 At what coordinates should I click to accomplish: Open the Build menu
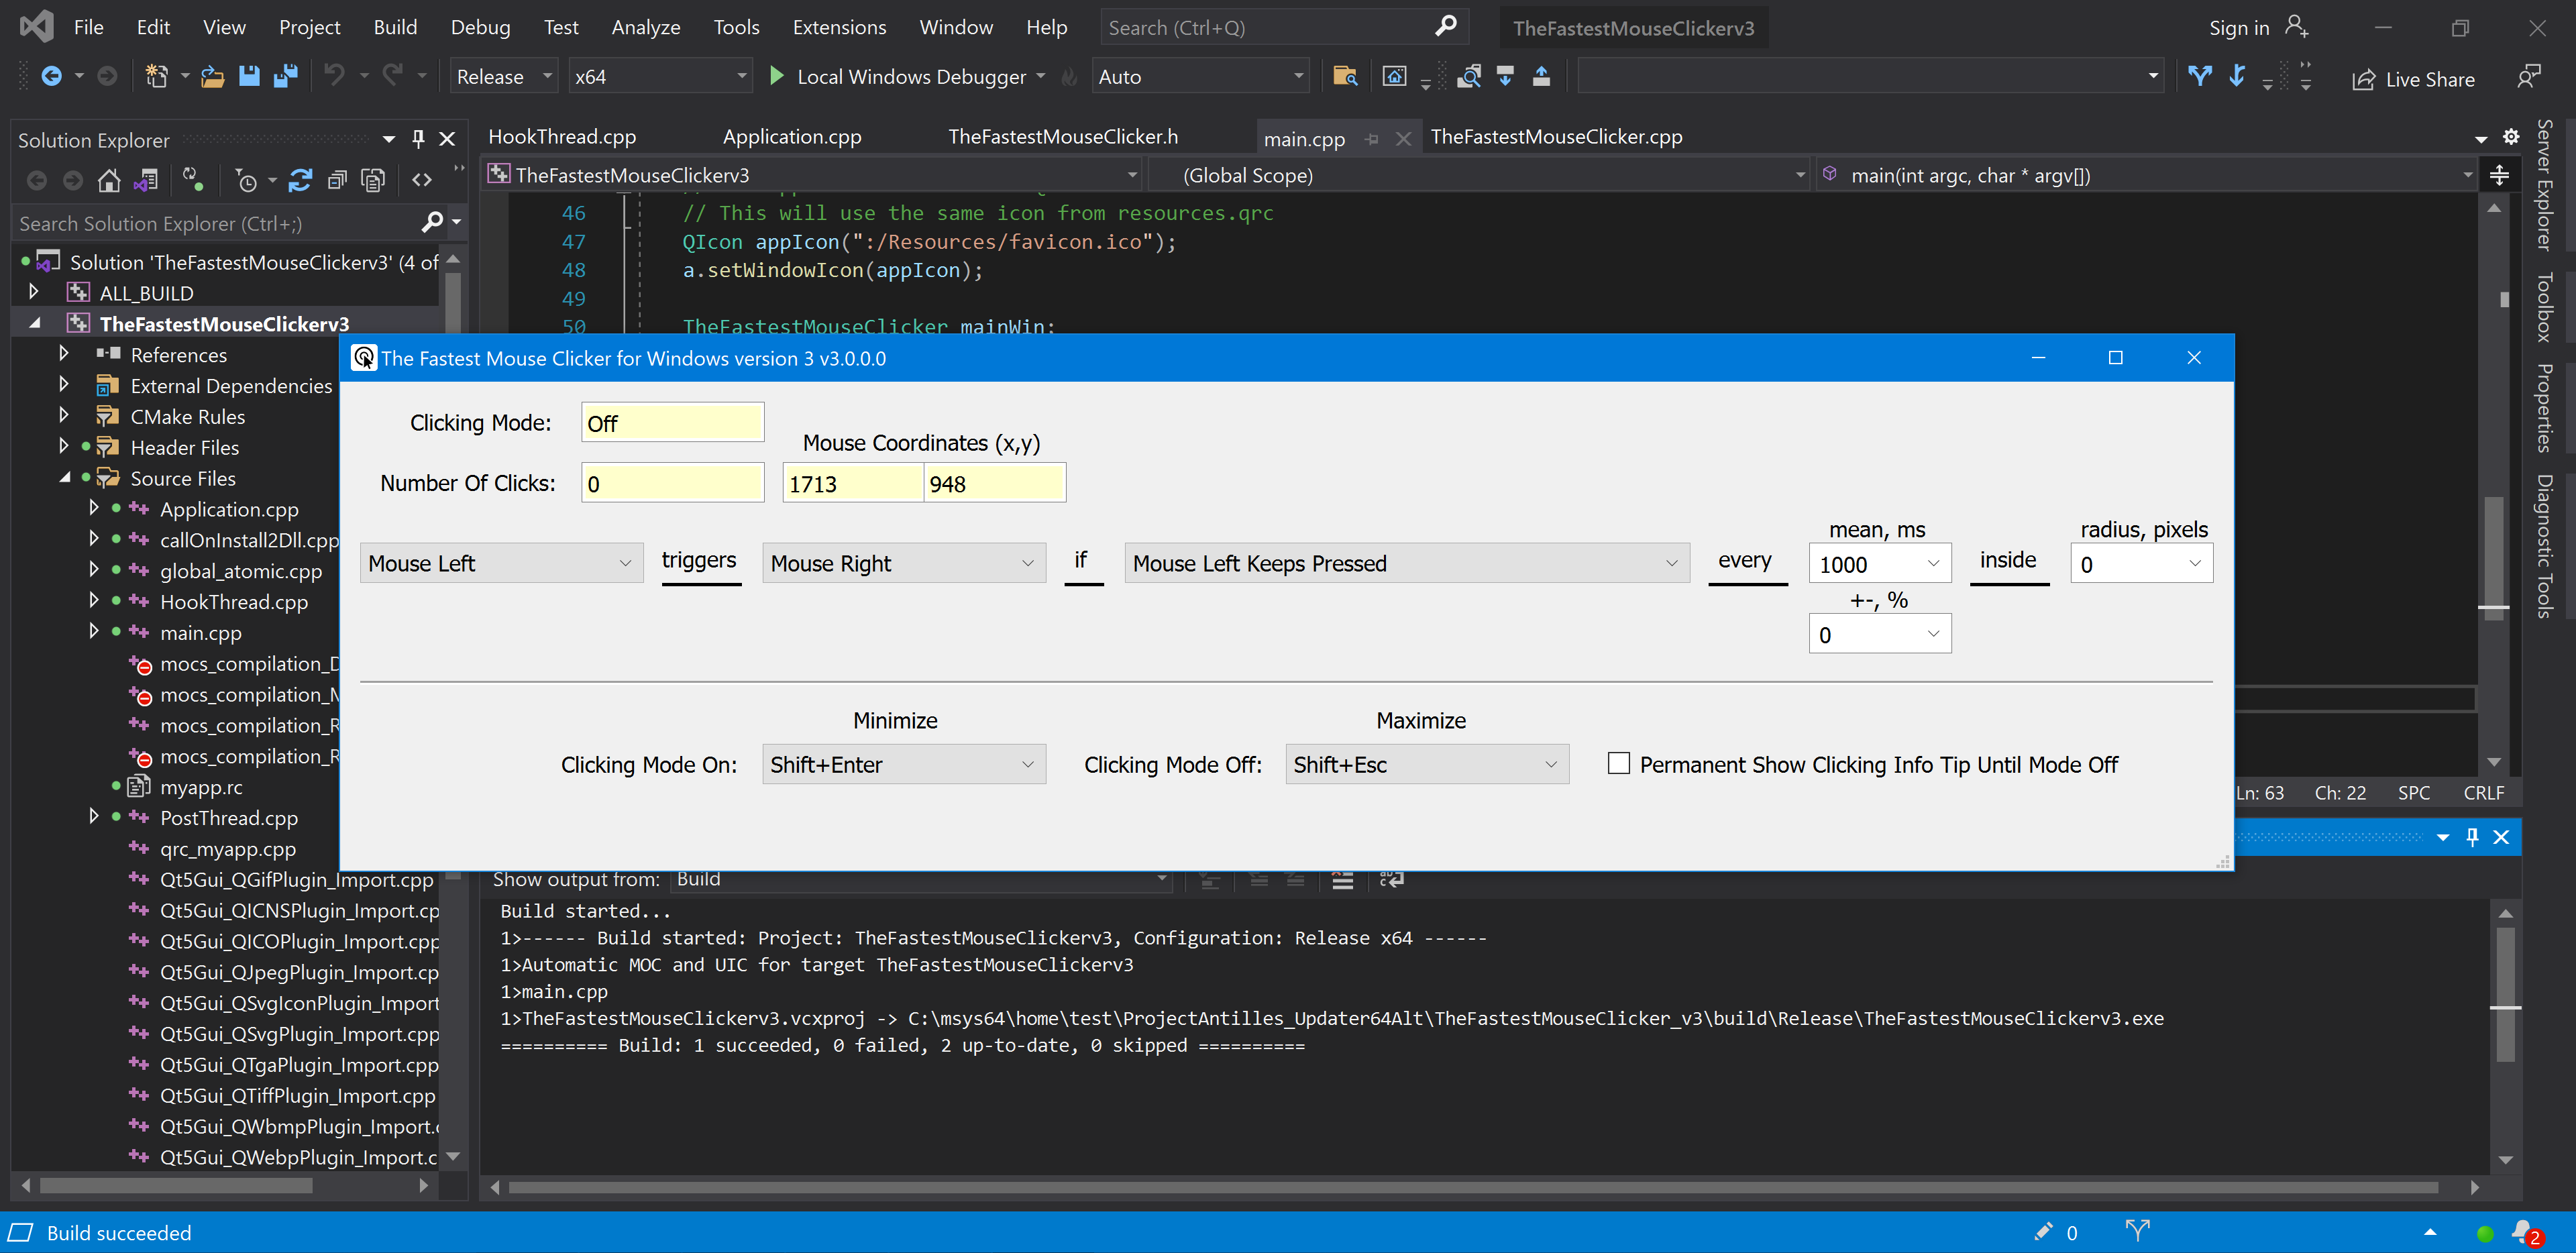coord(395,27)
